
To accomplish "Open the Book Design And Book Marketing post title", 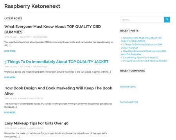I will point(58,91).
